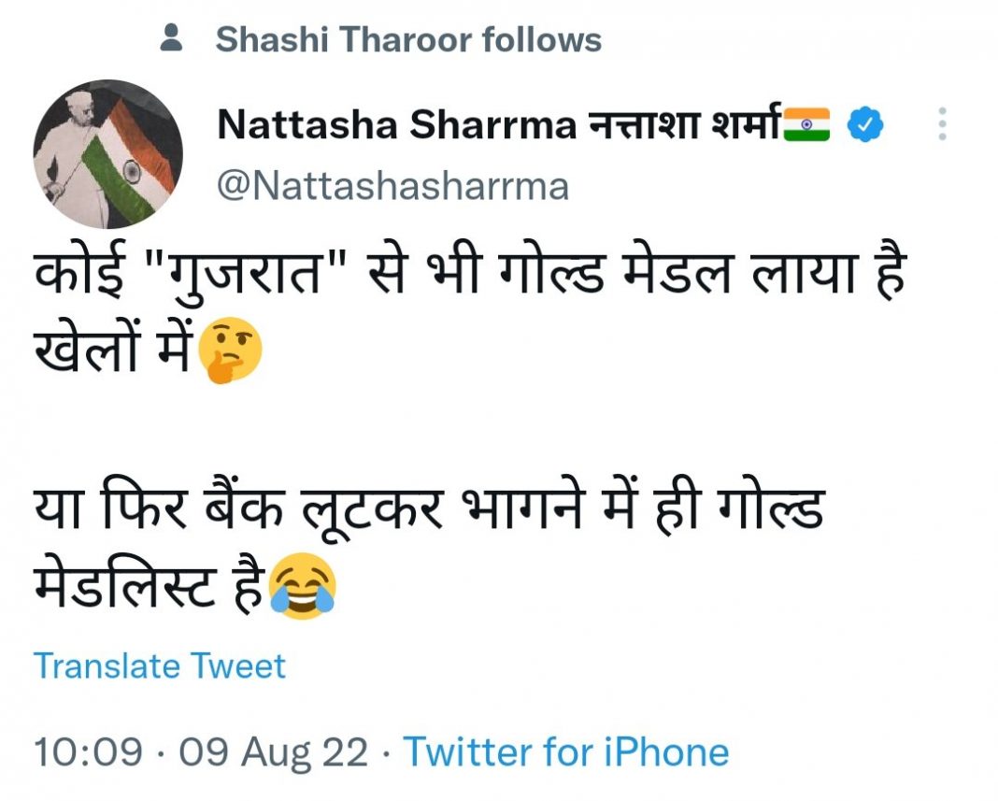Click the India flag emoji beside the name
This screenshot has height=801, width=998.
click(806, 125)
